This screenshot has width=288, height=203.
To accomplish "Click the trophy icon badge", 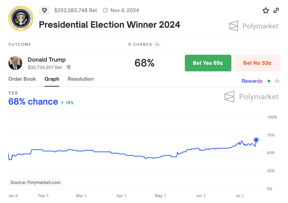I will tap(44, 10).
